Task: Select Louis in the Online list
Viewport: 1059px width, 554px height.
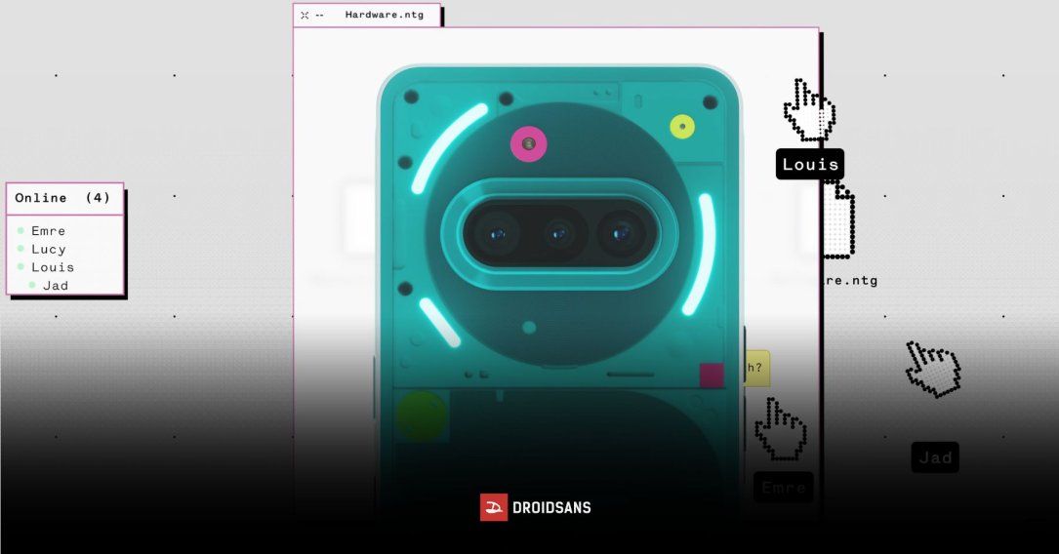Action: pos(53,267)
